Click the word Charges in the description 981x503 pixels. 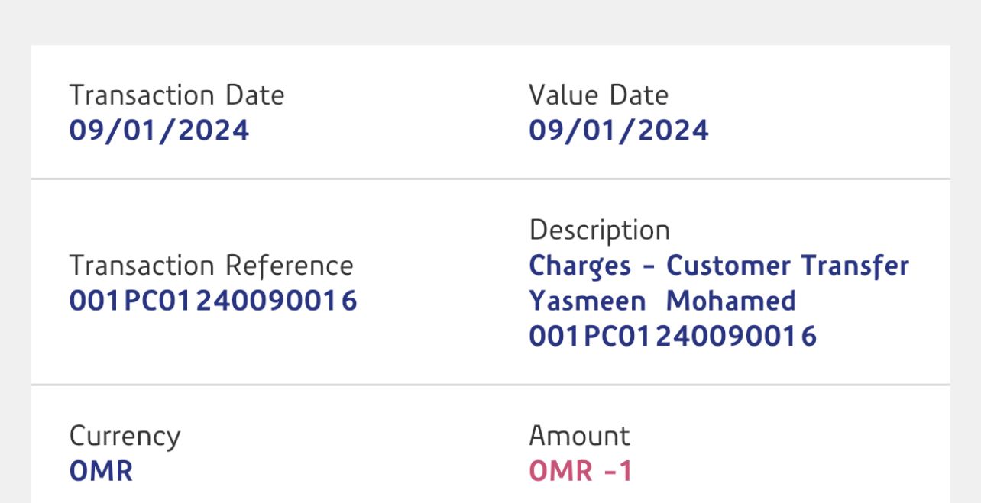580,266
